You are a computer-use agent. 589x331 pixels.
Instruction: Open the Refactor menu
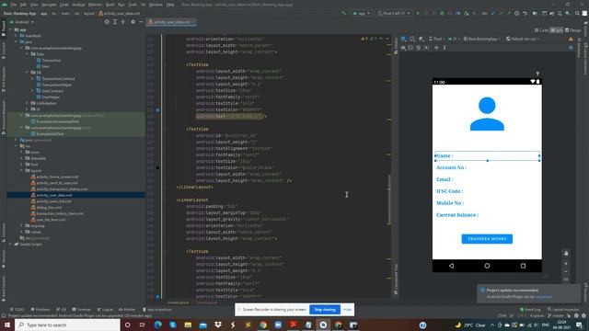[95, 5]
